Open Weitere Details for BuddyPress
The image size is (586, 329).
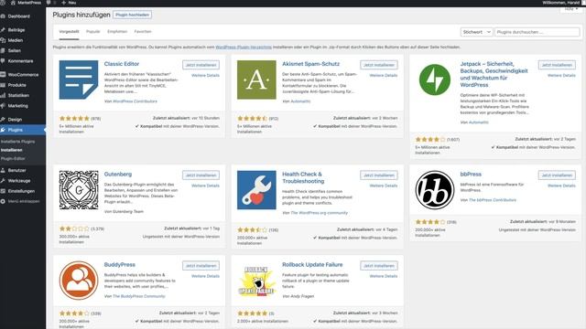(x=205, y=276)
